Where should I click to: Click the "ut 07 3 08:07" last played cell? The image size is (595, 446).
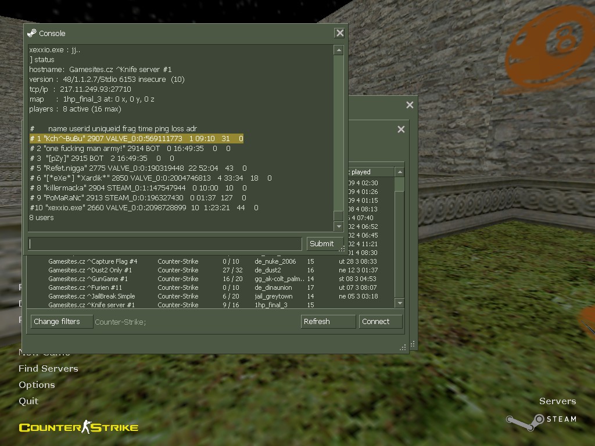click(x=358, y=287)
